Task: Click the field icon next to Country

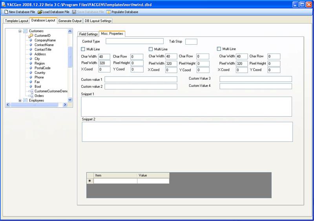Action: (x=31, y=72)
